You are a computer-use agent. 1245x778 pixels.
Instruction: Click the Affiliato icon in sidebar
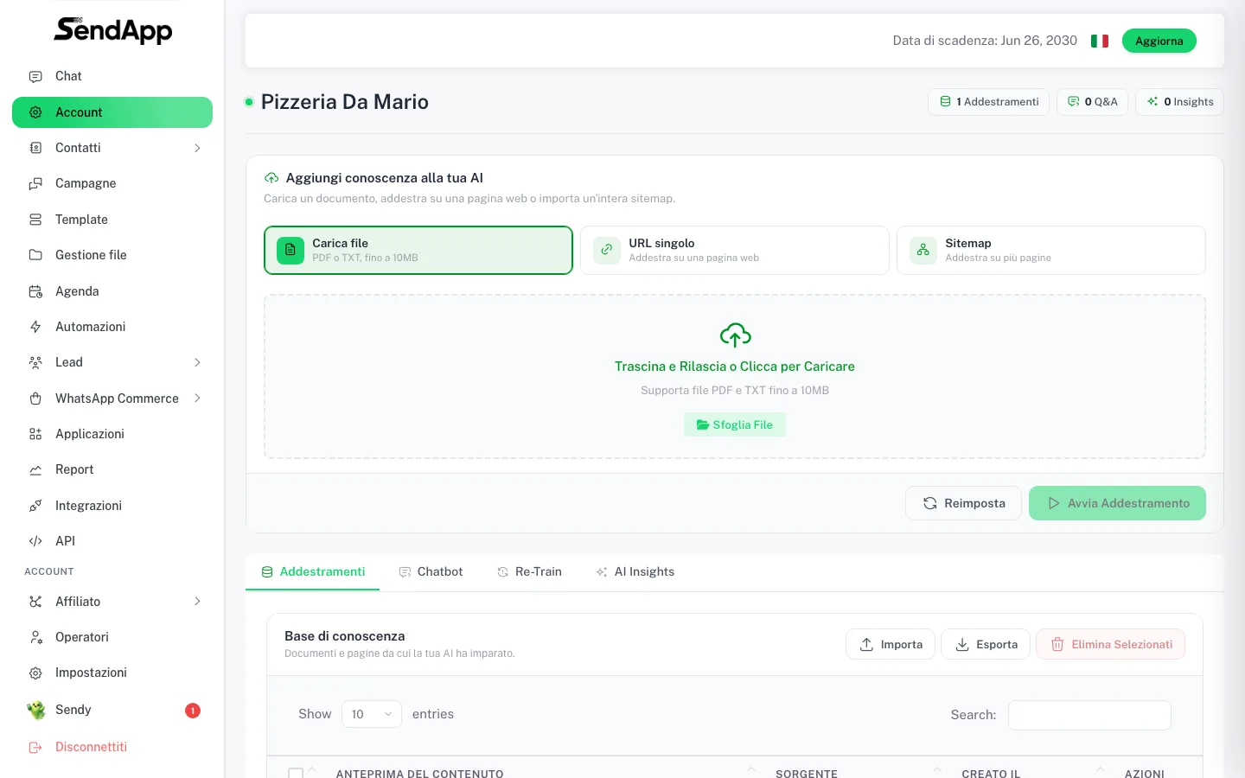tap(35, 602)
